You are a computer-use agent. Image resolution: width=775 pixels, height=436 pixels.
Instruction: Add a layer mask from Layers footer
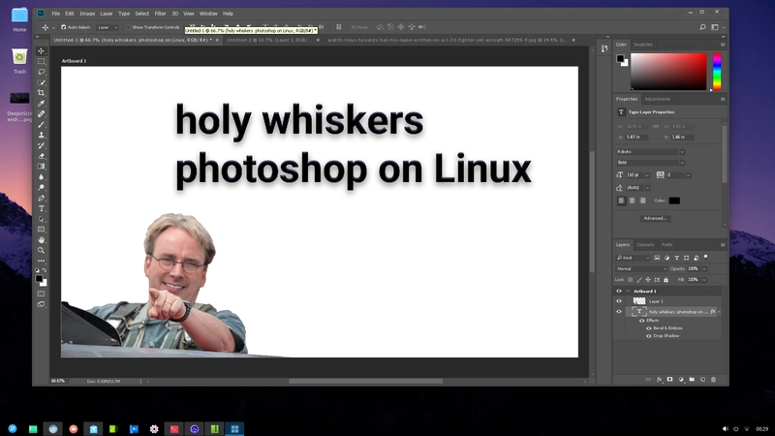[669, 380]
